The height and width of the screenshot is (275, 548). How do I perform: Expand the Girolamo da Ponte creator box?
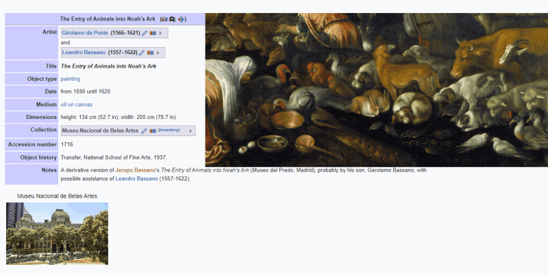point(160,33)
